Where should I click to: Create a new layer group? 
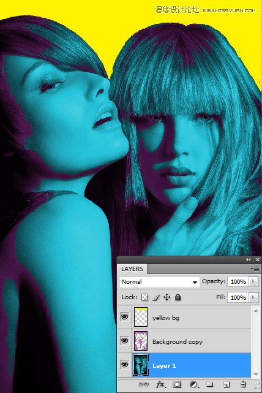point(210,384)
